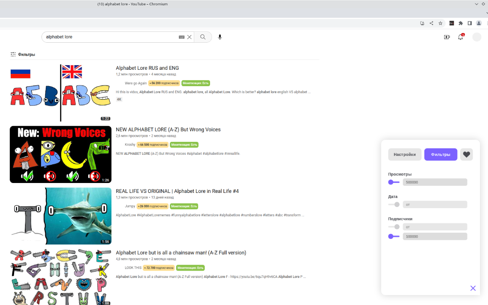Start voice search with the microphone
Screen dimensions: 488x305
tap(220, 37)
